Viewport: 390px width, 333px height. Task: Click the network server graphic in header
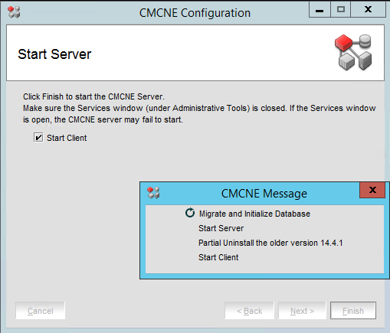pos(354,52)
